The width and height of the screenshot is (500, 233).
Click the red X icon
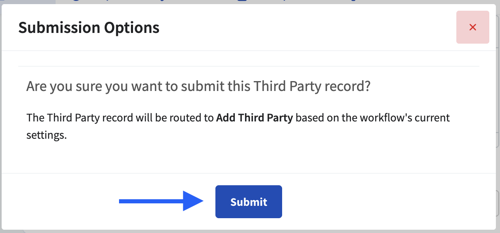[x=473, y=27]
